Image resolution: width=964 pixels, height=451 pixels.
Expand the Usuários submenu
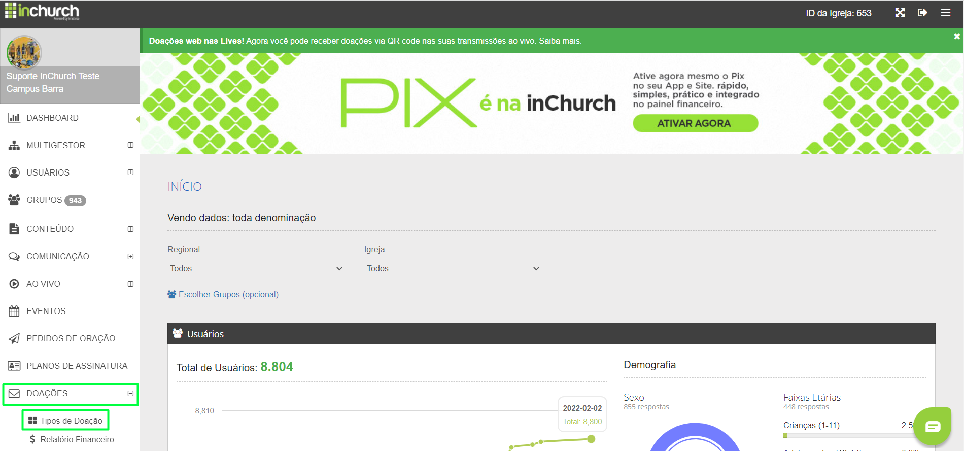click(130, 172)
